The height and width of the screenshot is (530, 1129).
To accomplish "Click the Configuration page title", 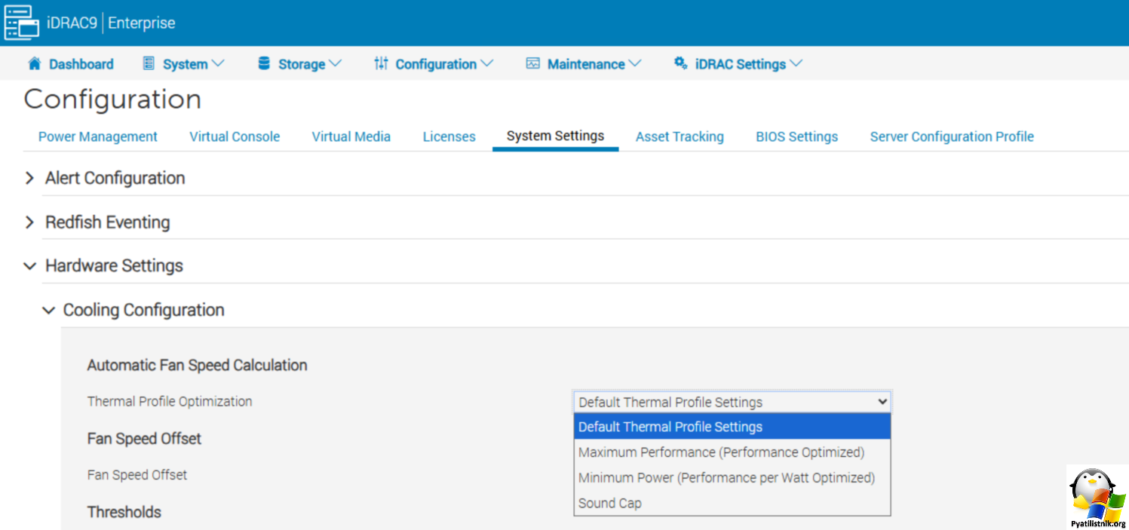I will coord(112,100).
